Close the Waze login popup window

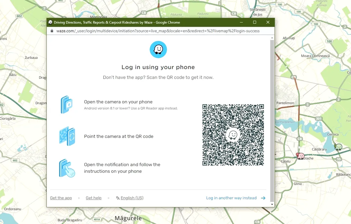[x=268, y=22]
